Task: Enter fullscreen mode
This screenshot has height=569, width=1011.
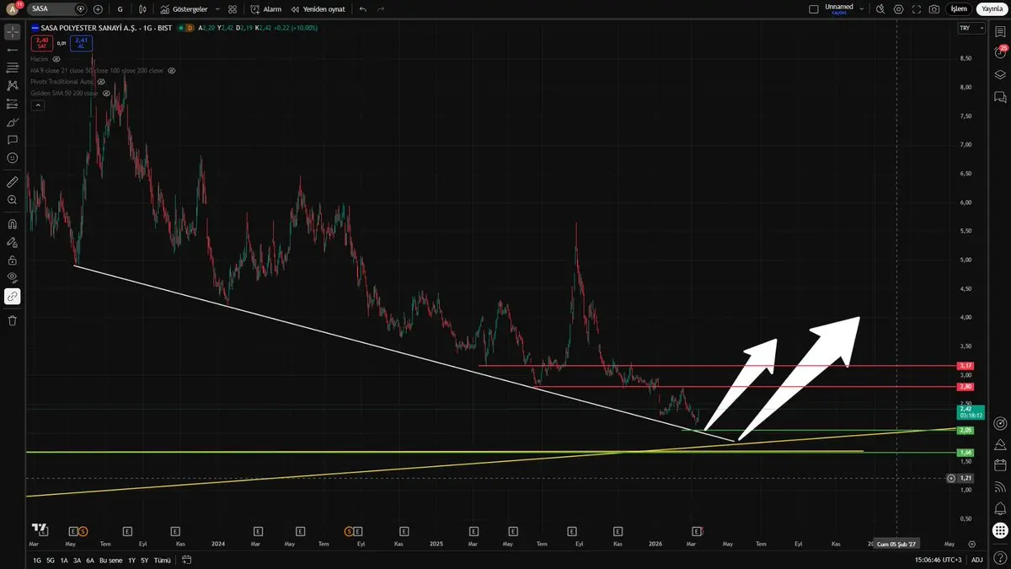Action: coord(917,8)
